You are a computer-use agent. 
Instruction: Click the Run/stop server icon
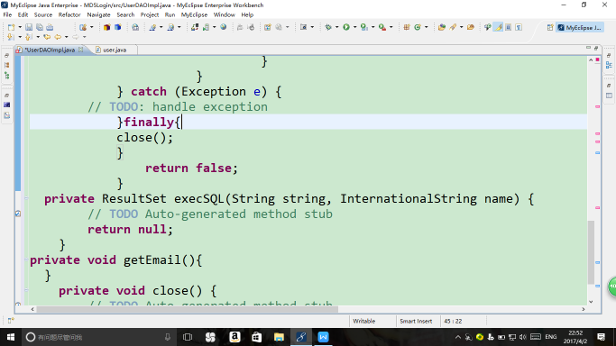coord(207,27)
